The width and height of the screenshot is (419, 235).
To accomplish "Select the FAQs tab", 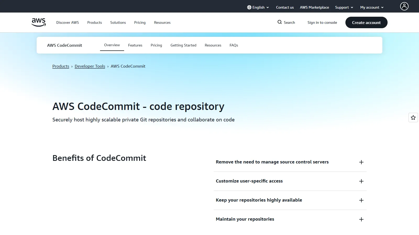I will click(234, 45).
